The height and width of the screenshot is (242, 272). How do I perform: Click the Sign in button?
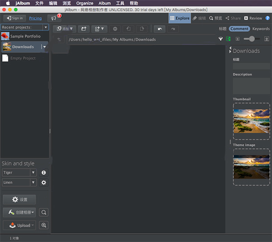point(15,18)
